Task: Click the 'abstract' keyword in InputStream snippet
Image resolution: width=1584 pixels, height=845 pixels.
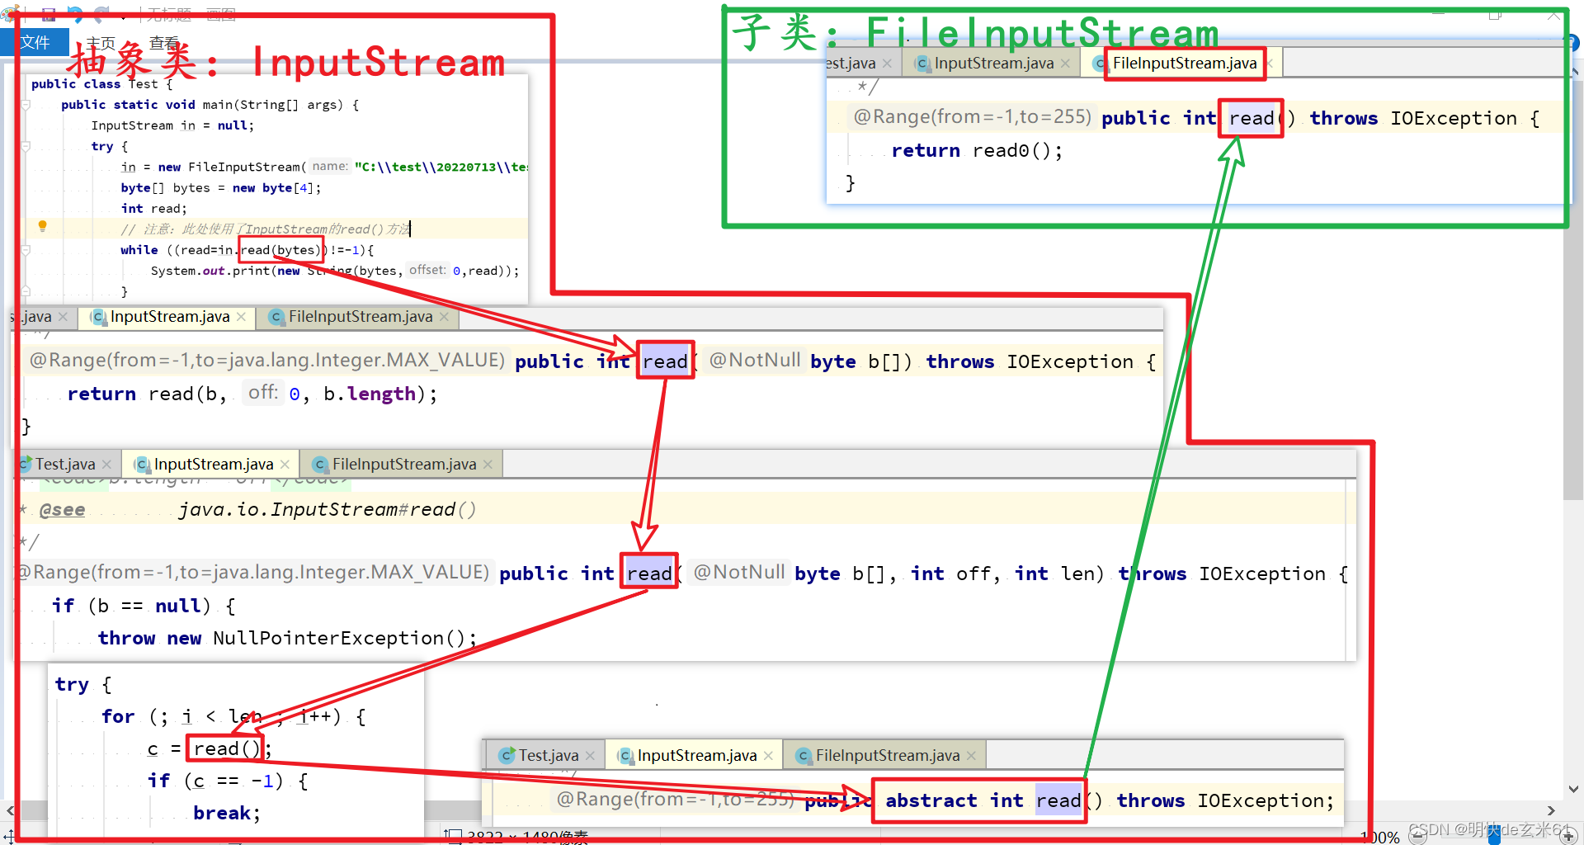Action: pos(931,800)
